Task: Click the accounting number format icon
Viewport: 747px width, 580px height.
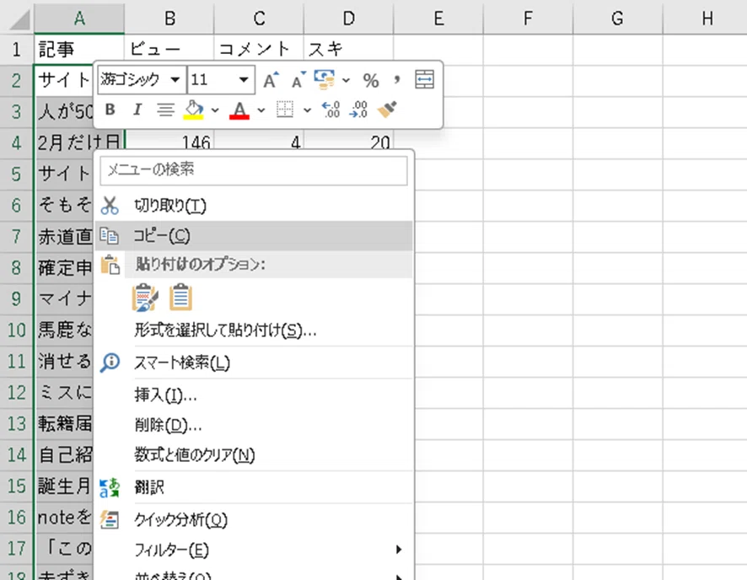Action: (x=325, y=79)
